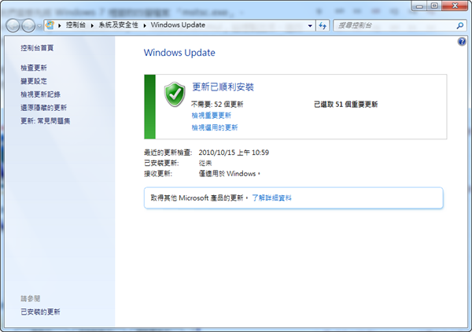Open 檢視更新記錄 in the left pane
The width and height of the screenshot is (472, 332).
coord(40,94)
